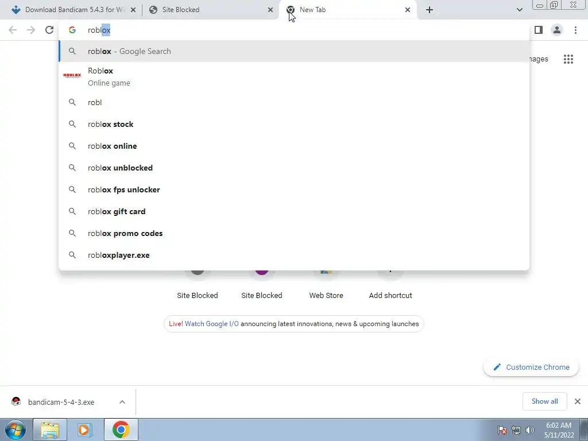
Task: Select the 'robloxplayer.exe' suggestion
Action: (294, 255)
